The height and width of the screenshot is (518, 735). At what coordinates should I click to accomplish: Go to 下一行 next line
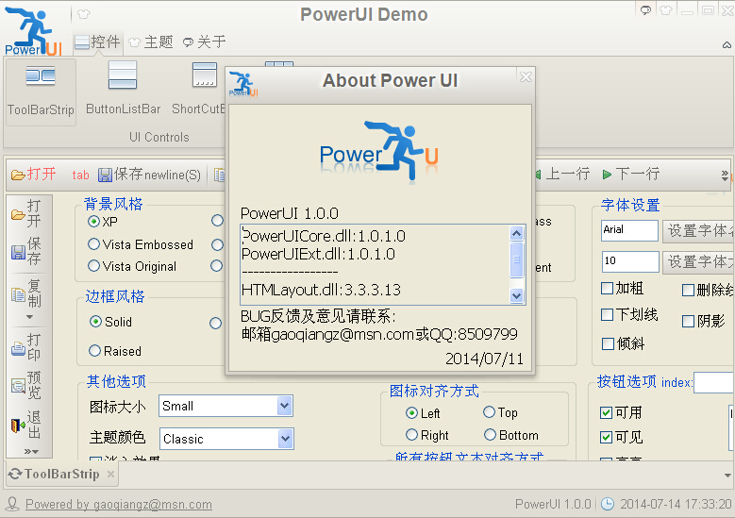coord(631,175)
